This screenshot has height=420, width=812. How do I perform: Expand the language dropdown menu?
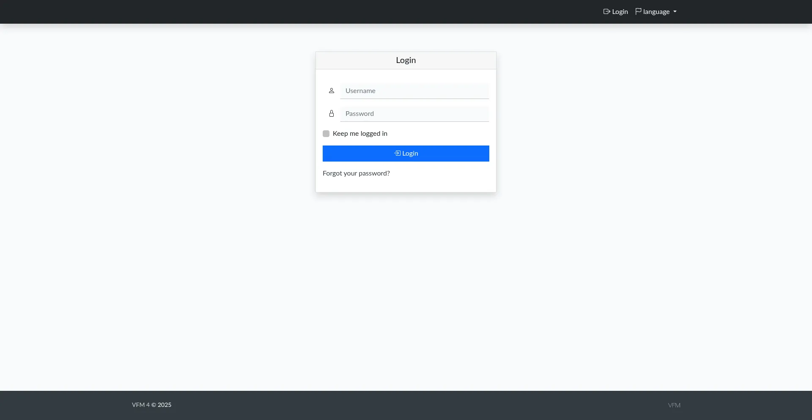[x=656, y=12]
